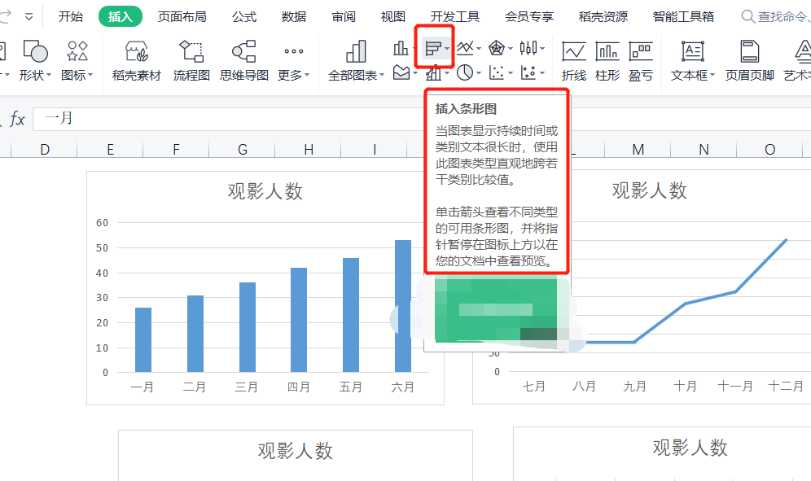The width and height of the screenshot is (811, 481).
Task: Switch to the 智能工具箱 tab
Action: tap(683, 16)
